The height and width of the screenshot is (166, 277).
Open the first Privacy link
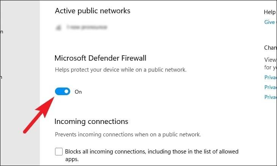point(271,77)
